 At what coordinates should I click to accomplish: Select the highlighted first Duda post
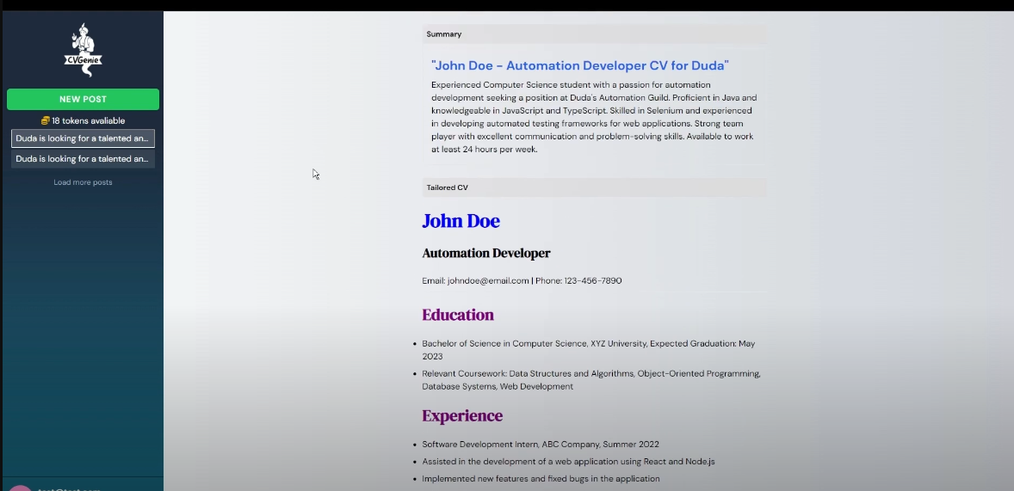pos(83,138)
